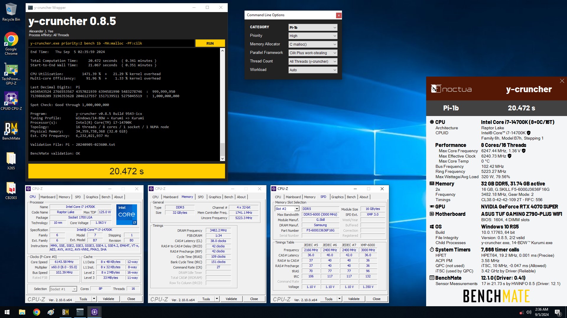Open the X265 desktop folder
Screen dimensions: 567x318
[x=11, y=161]
